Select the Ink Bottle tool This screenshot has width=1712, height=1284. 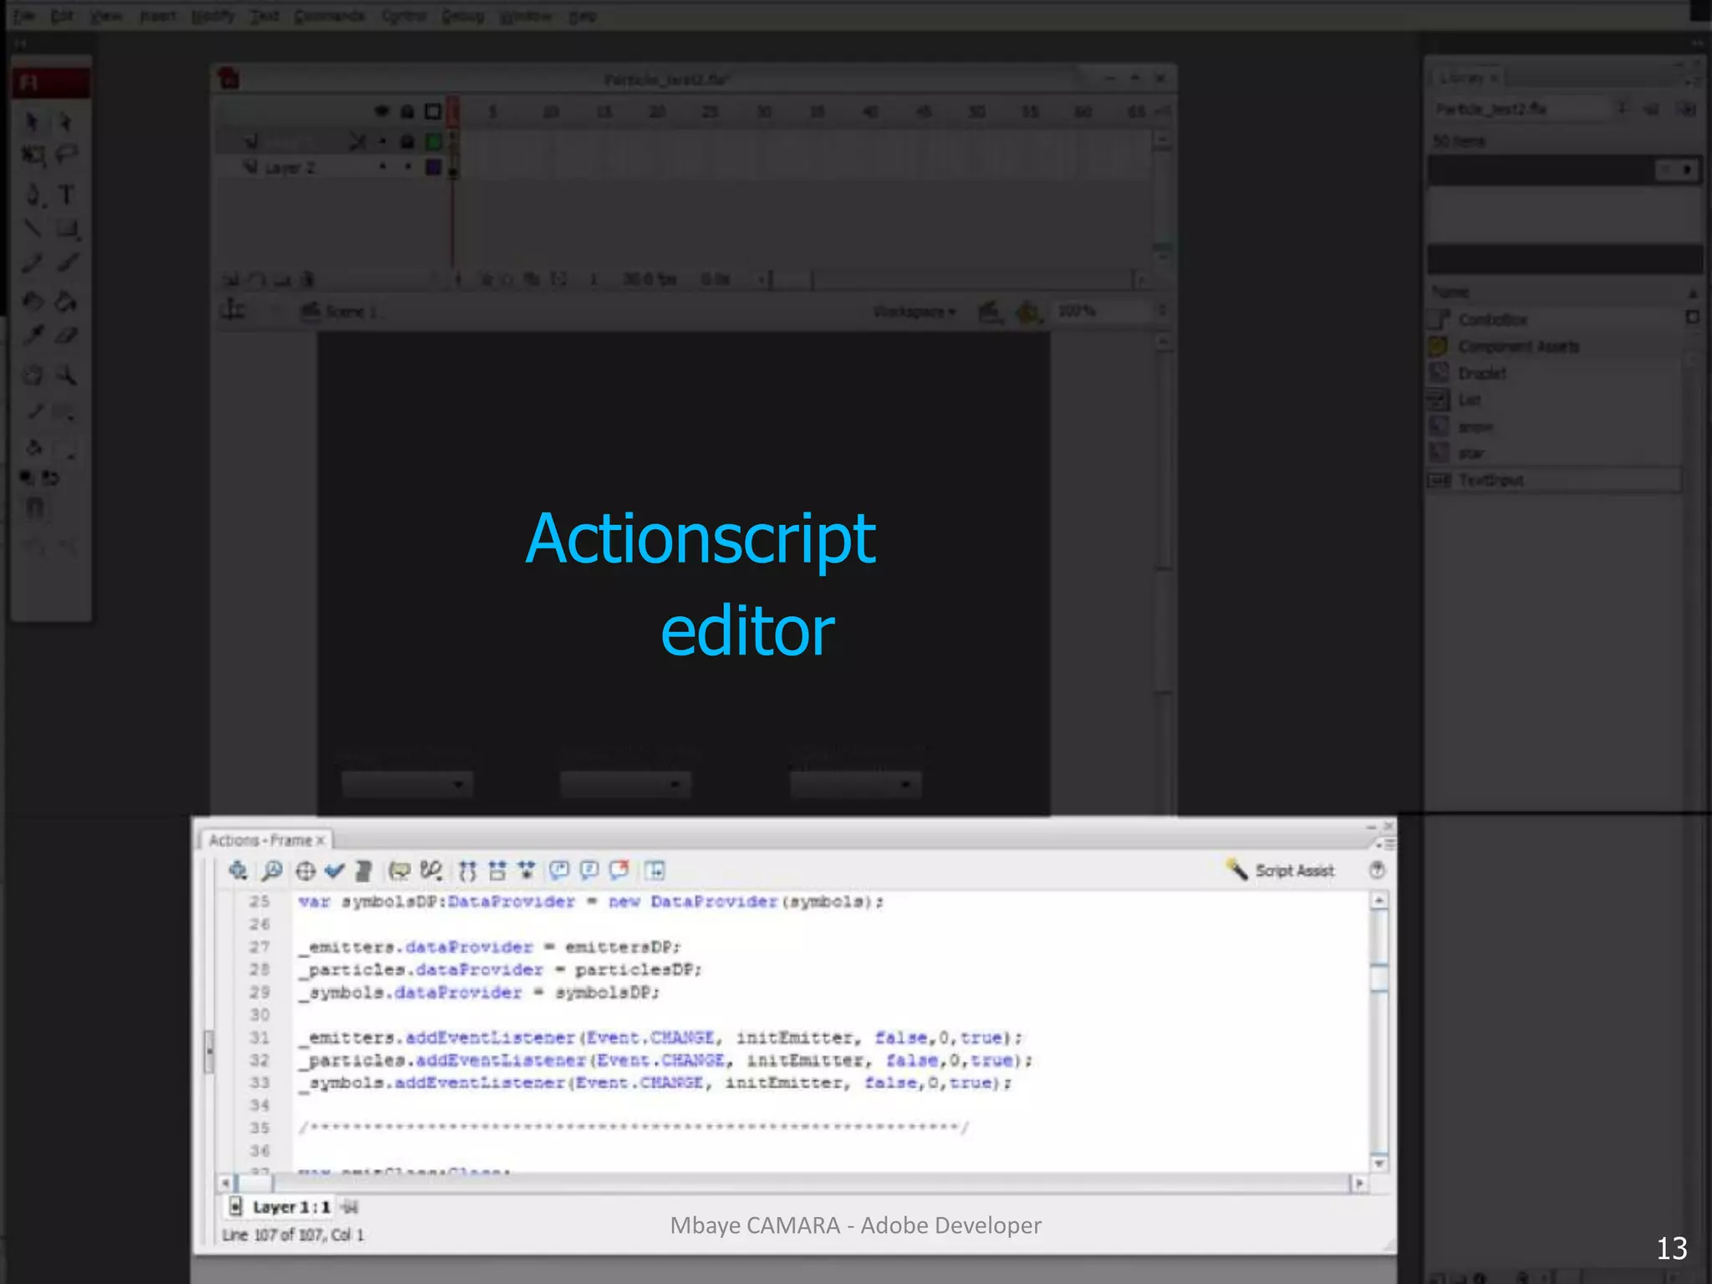[x=32, y=301]
